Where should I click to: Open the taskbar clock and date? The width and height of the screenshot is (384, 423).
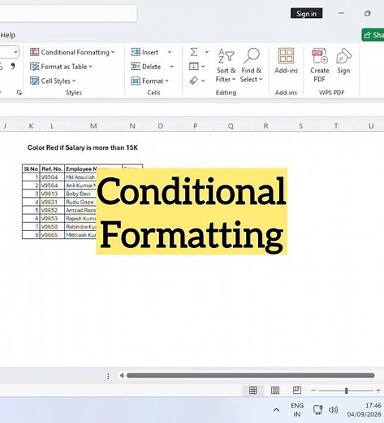tap(364, 410)
